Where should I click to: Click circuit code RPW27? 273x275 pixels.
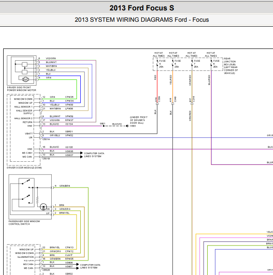[x=69, y=120]
